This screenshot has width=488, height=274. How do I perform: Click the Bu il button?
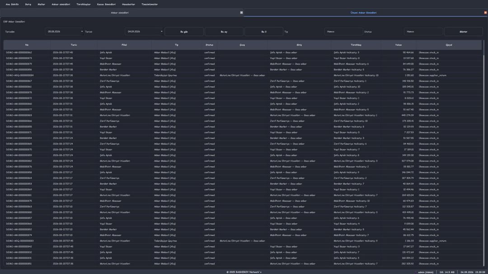[263, 32]
